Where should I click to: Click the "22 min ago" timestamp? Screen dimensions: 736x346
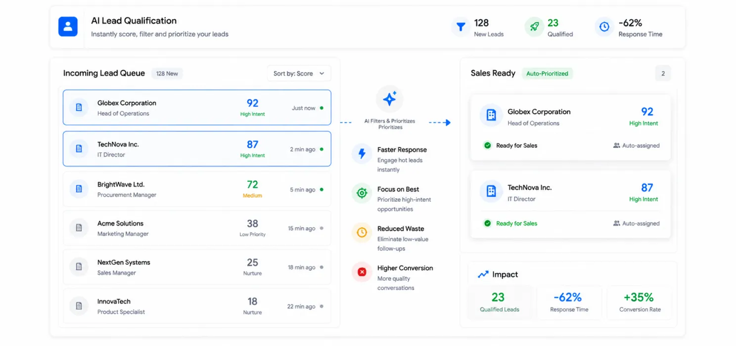coord(301,306)
